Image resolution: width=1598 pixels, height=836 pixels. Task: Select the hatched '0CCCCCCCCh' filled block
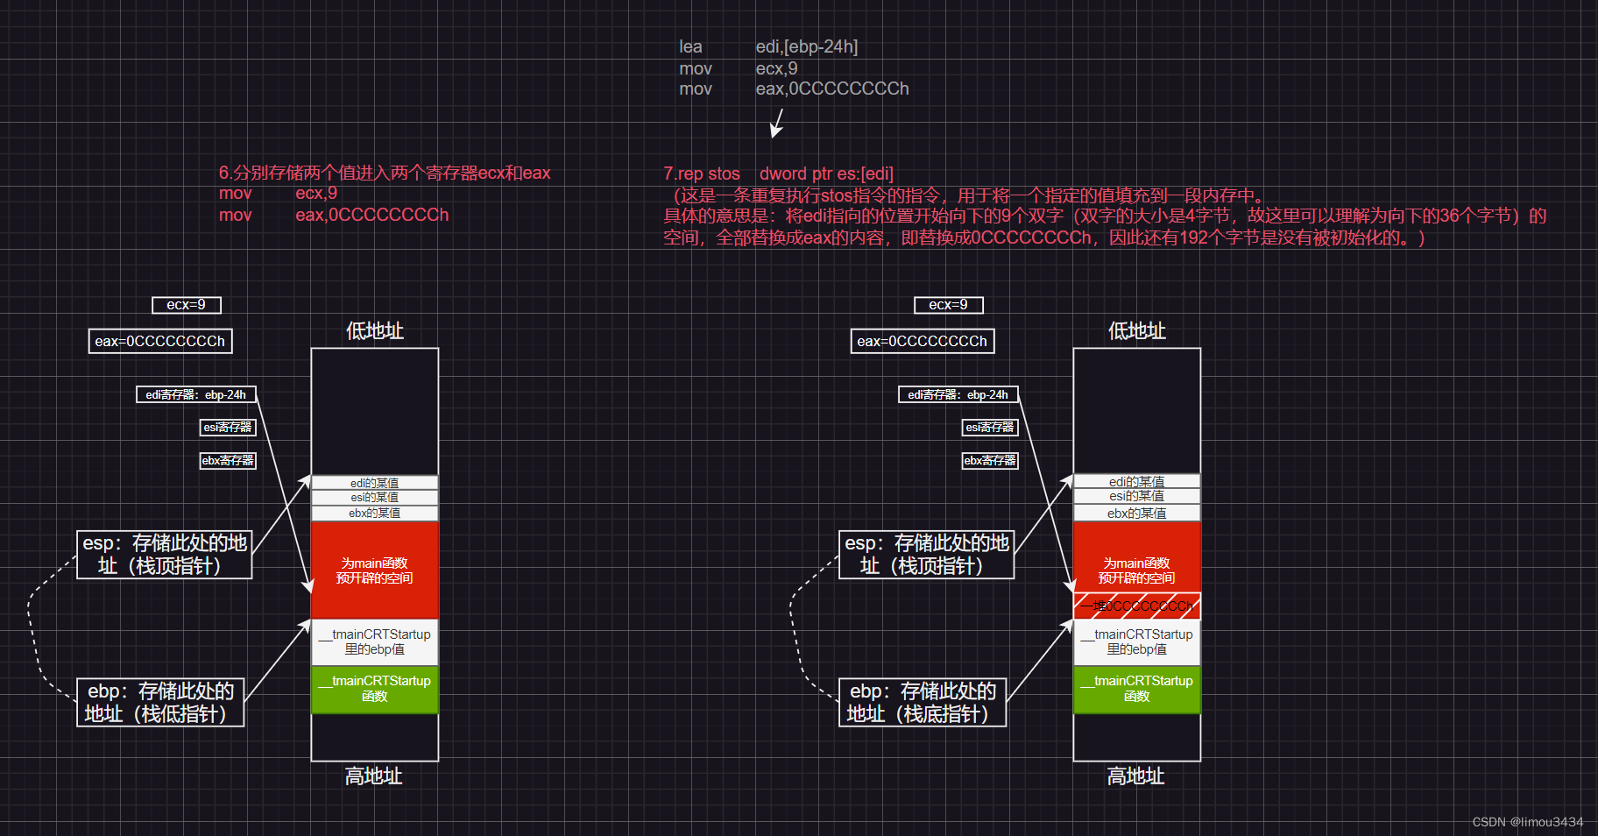[1137, 606]
